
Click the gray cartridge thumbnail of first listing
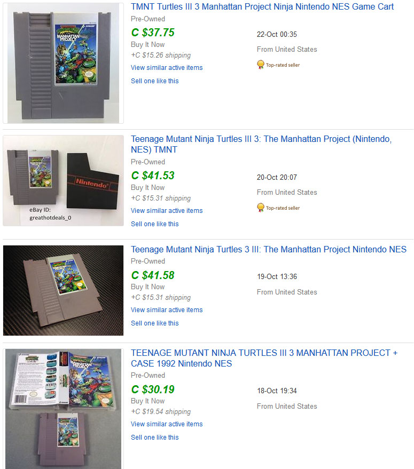pyautogui.click(x=63, y=63)
